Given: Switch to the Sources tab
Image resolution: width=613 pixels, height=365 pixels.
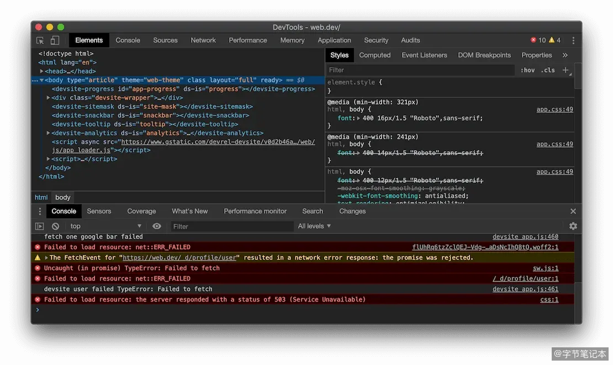Looking at the screenshot, I should 165,40.
